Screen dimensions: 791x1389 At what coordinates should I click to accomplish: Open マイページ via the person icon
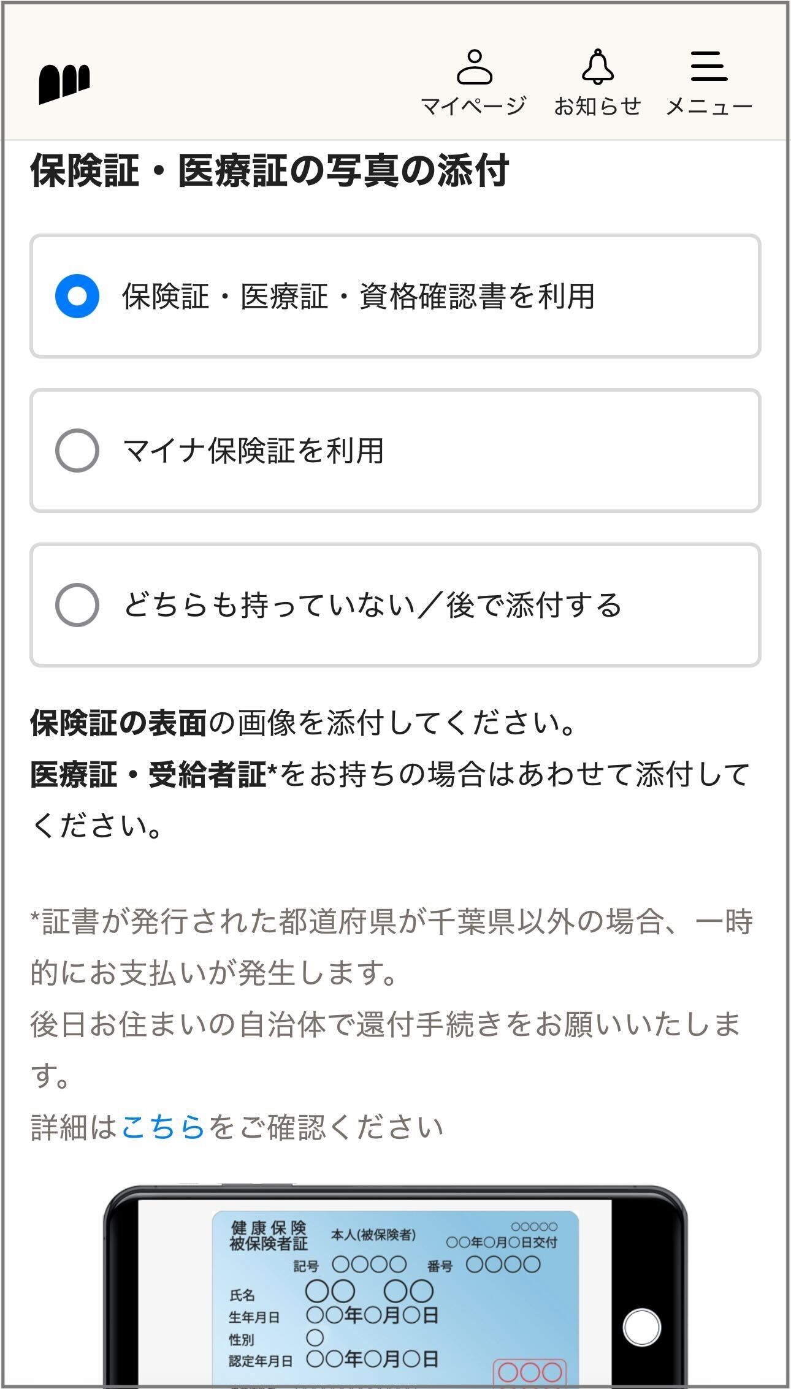[x=474, y=67]
